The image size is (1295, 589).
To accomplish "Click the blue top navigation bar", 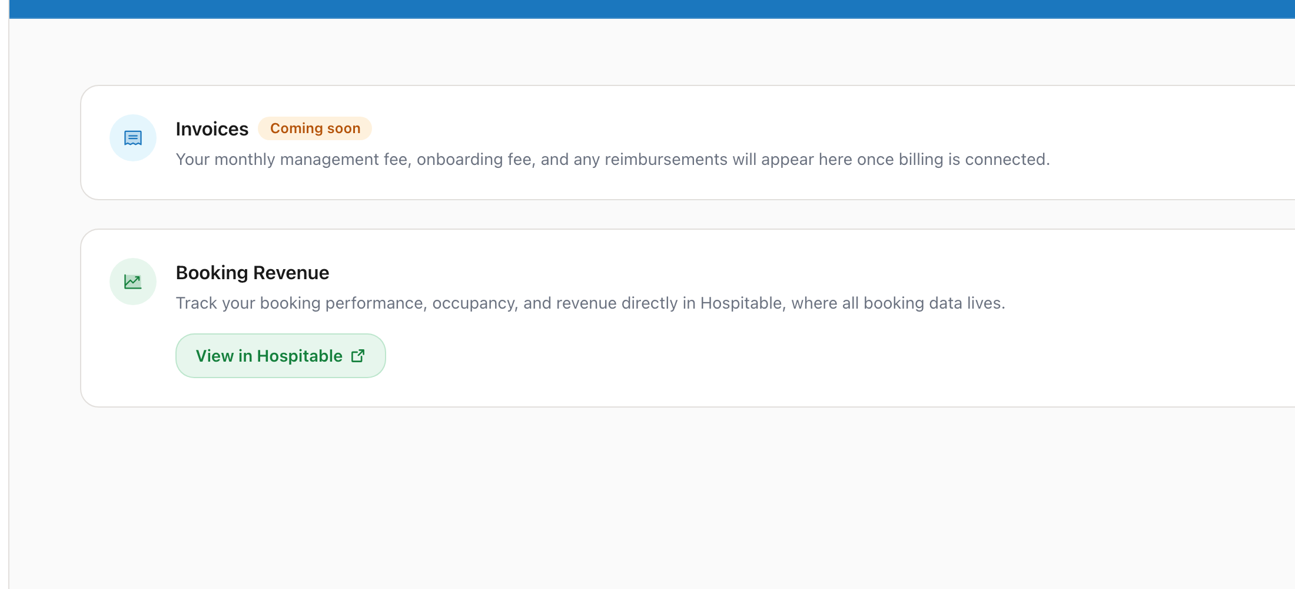I will coord(647,8).
